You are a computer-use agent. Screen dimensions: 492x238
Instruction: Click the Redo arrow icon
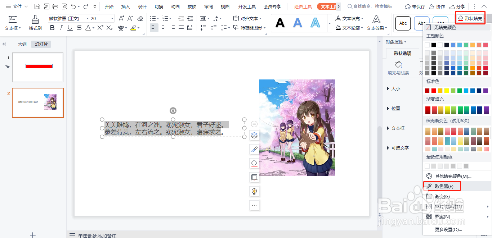pos(86,6)
